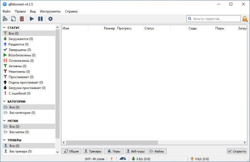Sort by Сиды column
This screenshot has width=250, height=162.
tap(184, 28)
